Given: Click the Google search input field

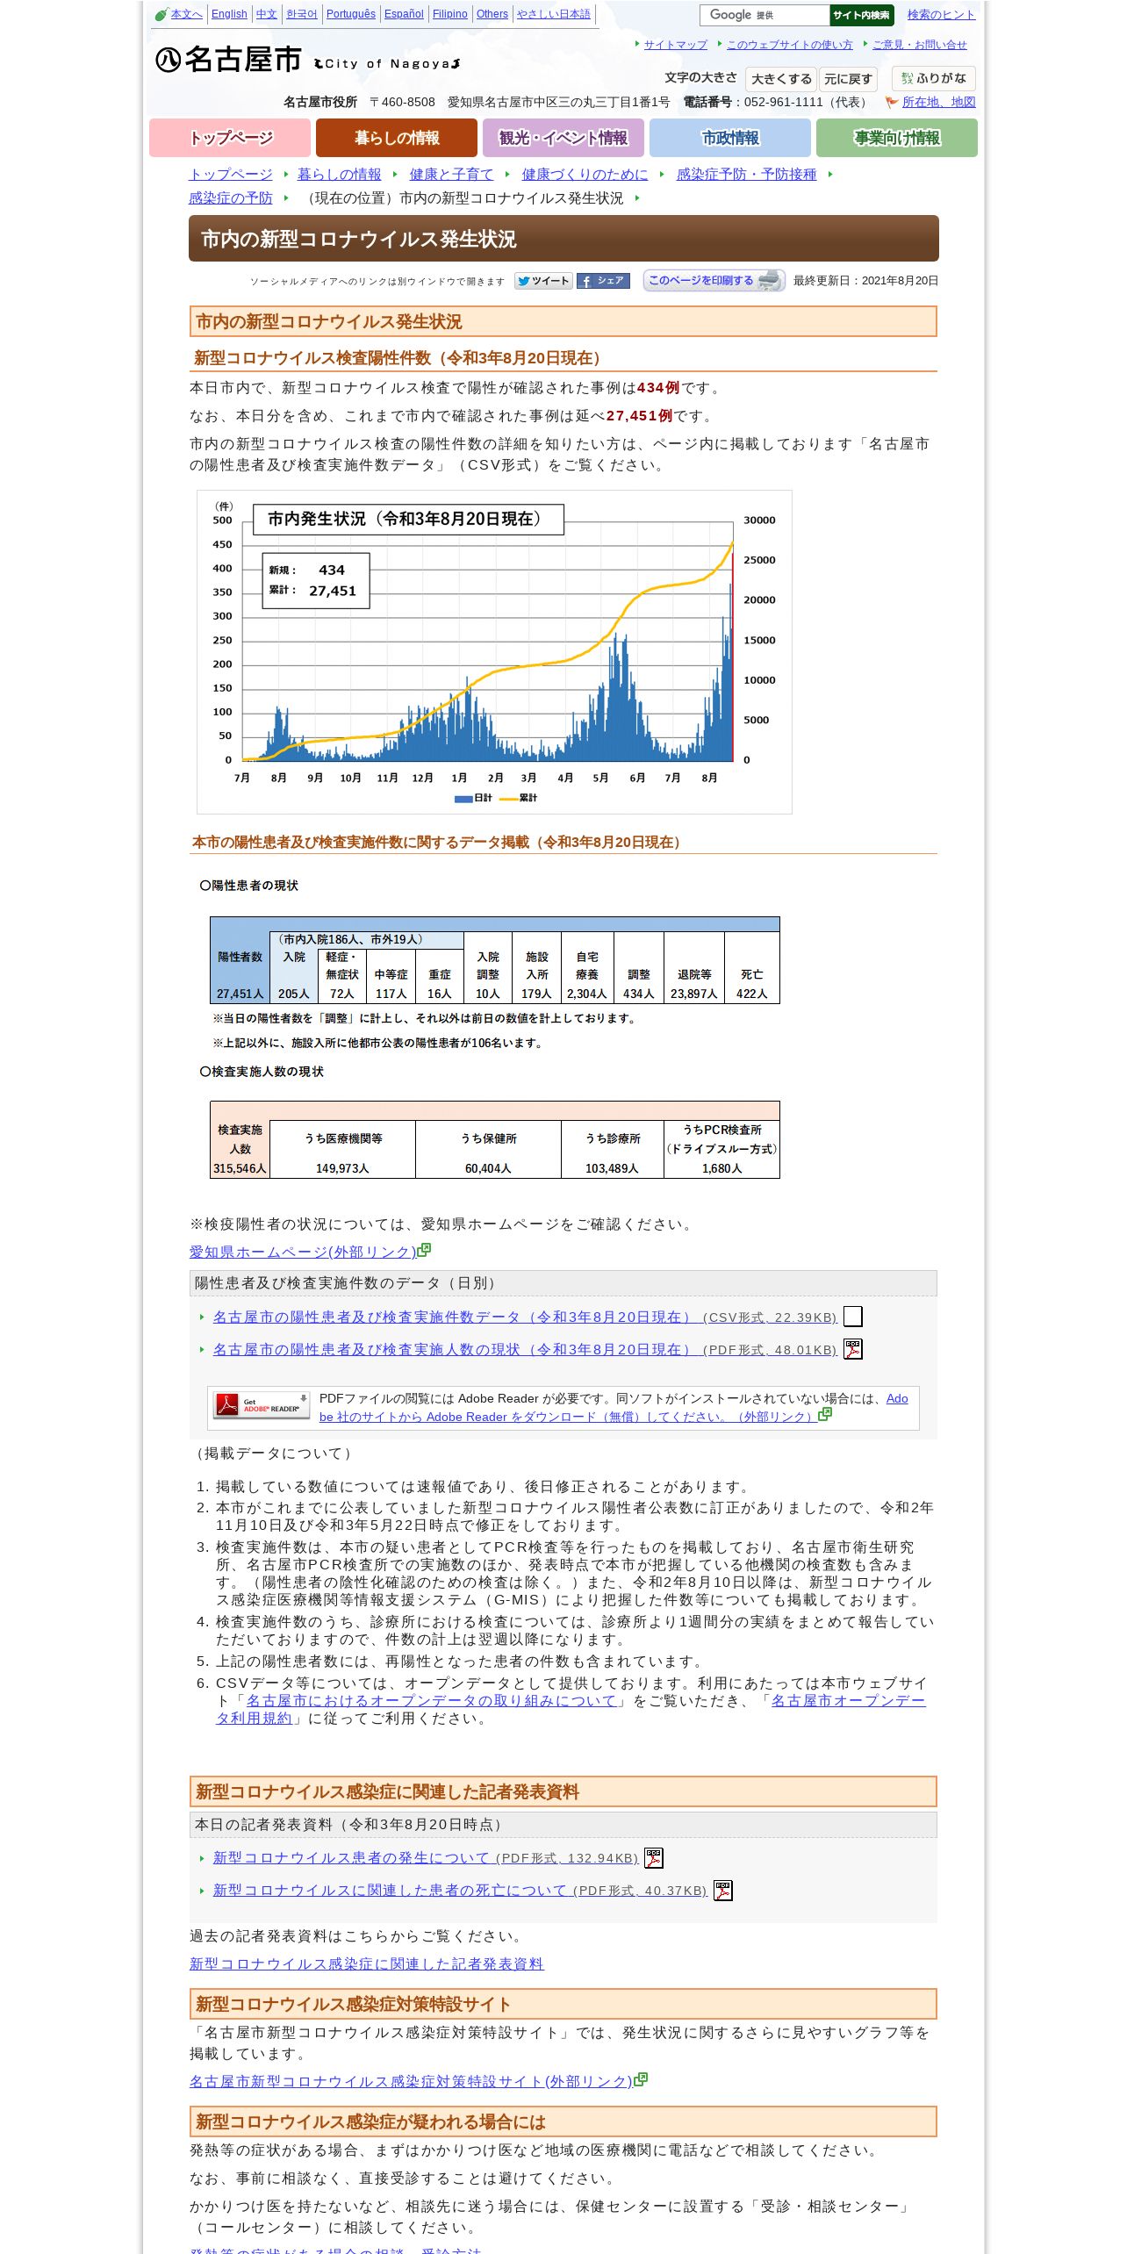Looking at the screenshot, I should coord(764,15).
